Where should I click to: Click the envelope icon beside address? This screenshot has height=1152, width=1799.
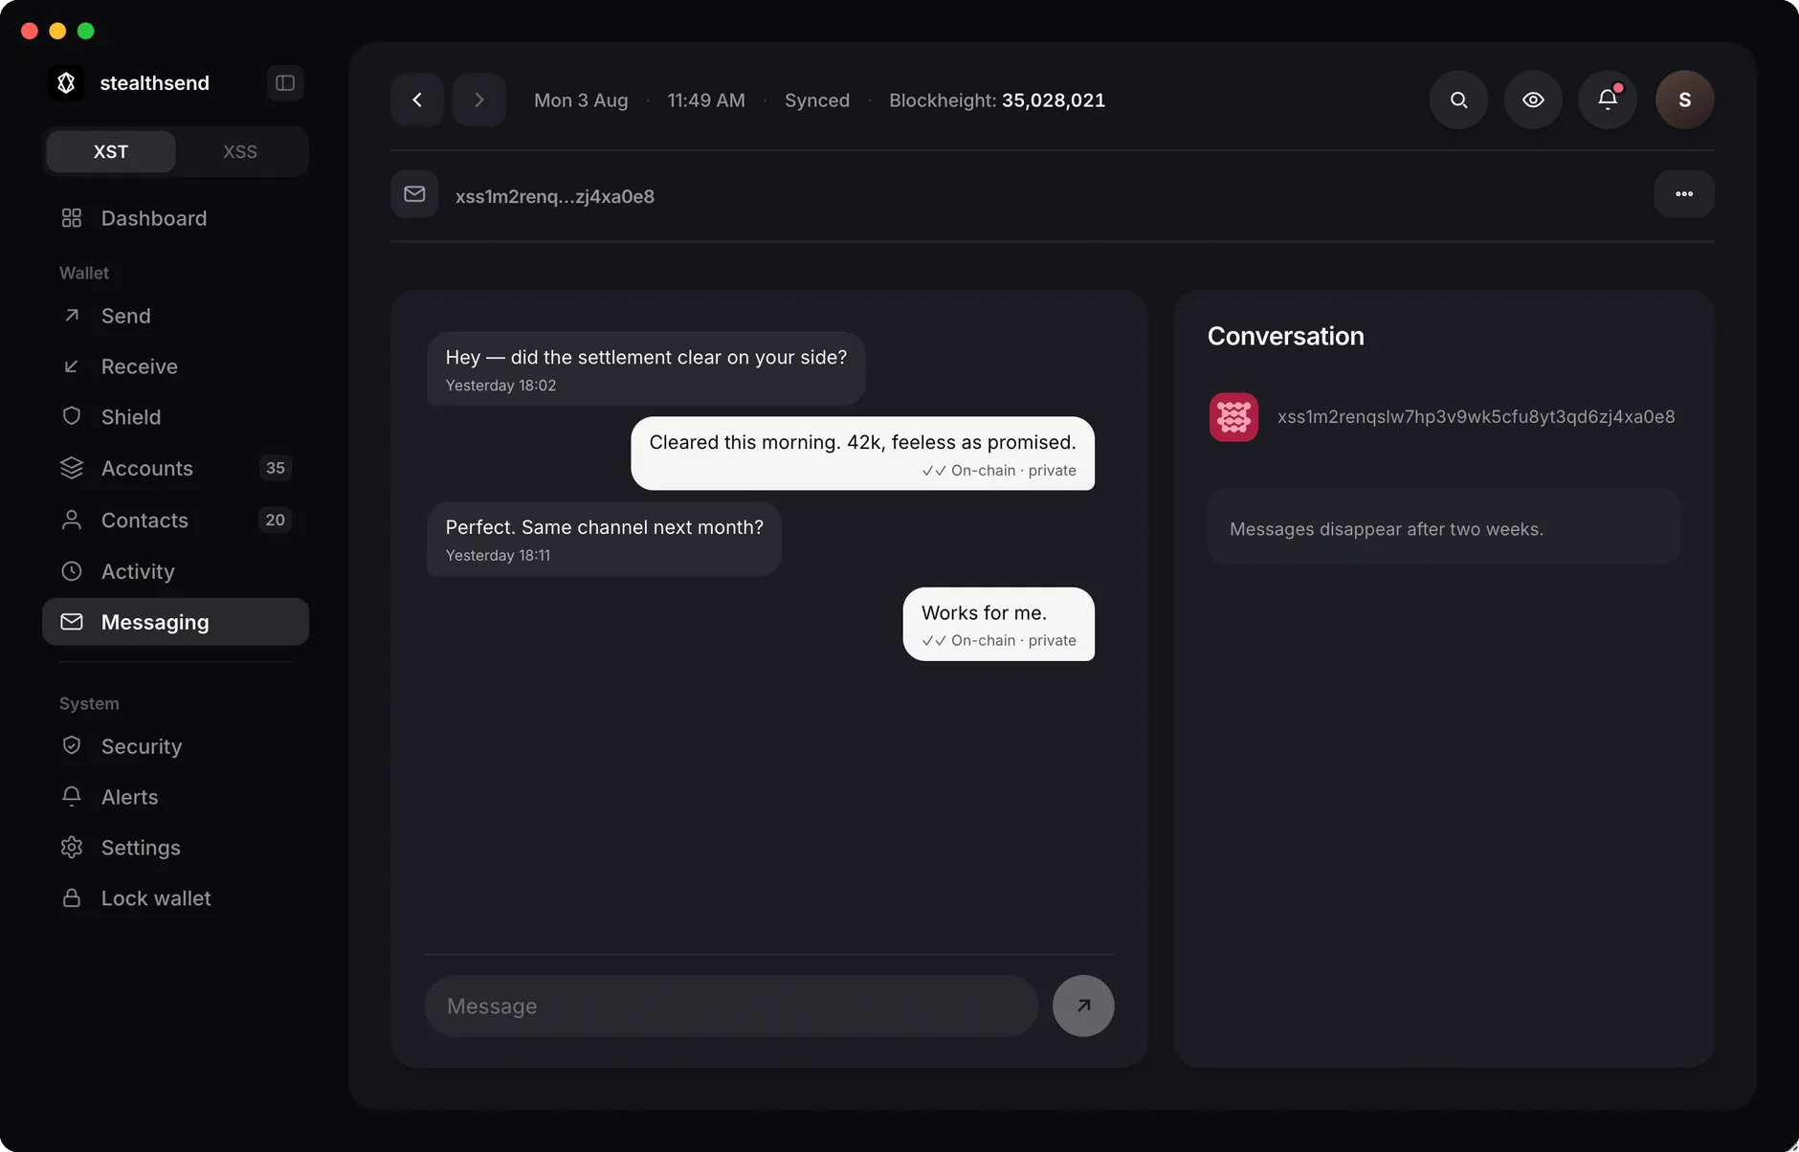point(414,194)
